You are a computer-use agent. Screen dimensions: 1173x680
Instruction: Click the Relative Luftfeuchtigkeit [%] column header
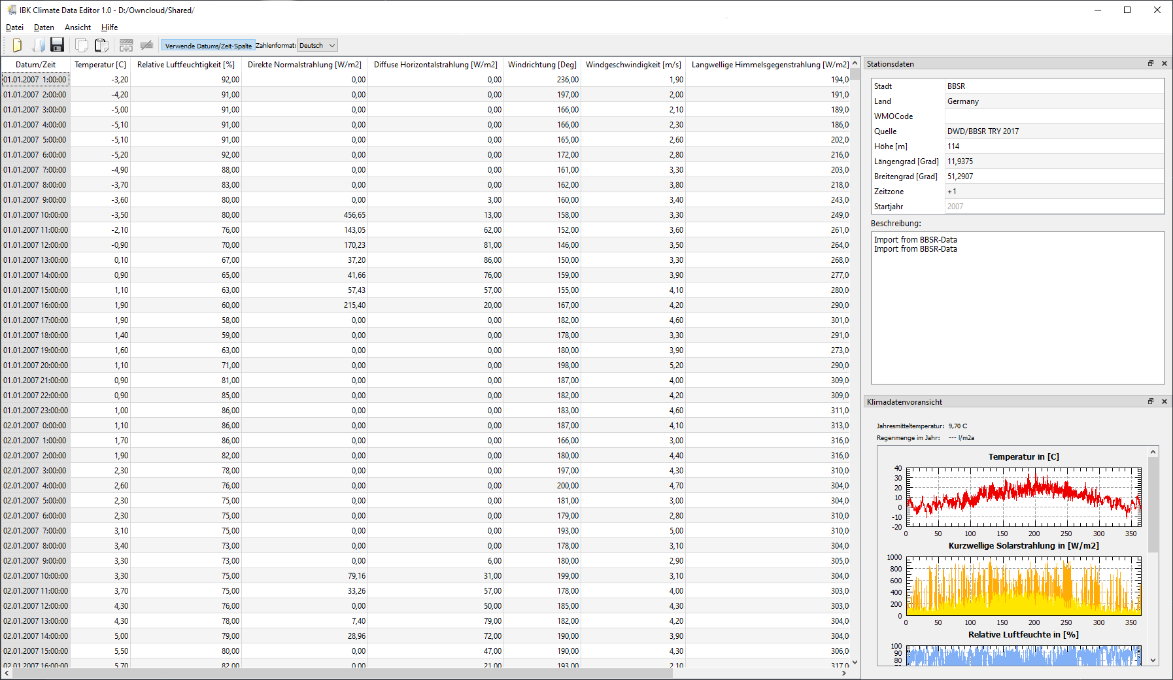186,65
